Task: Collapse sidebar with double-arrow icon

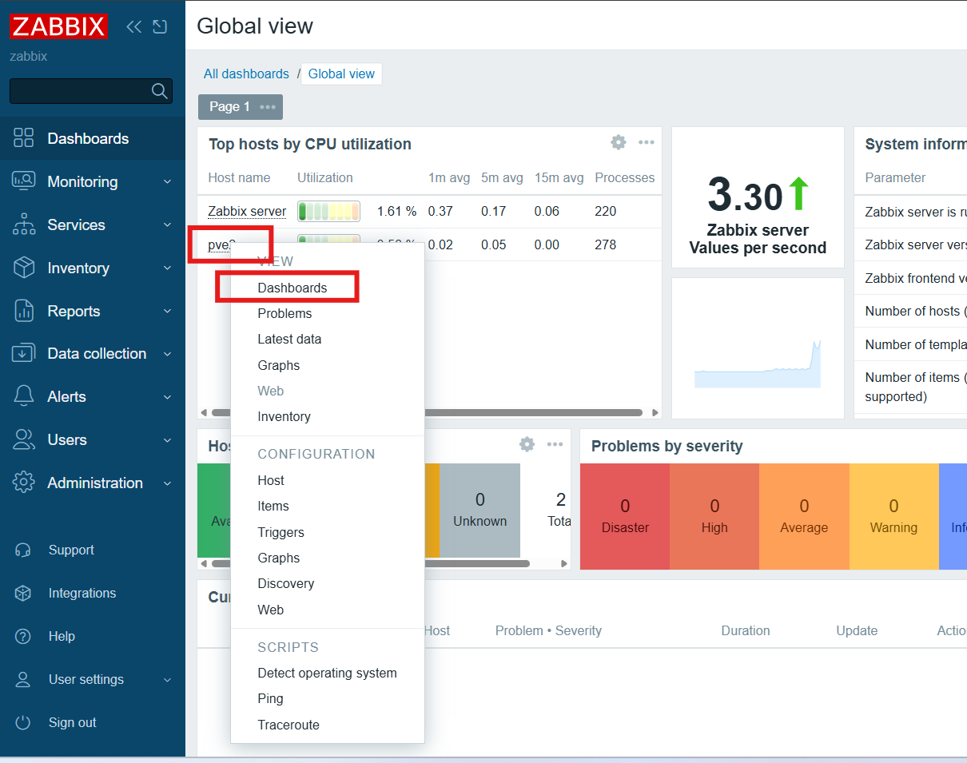Action: tap(134, 26)
